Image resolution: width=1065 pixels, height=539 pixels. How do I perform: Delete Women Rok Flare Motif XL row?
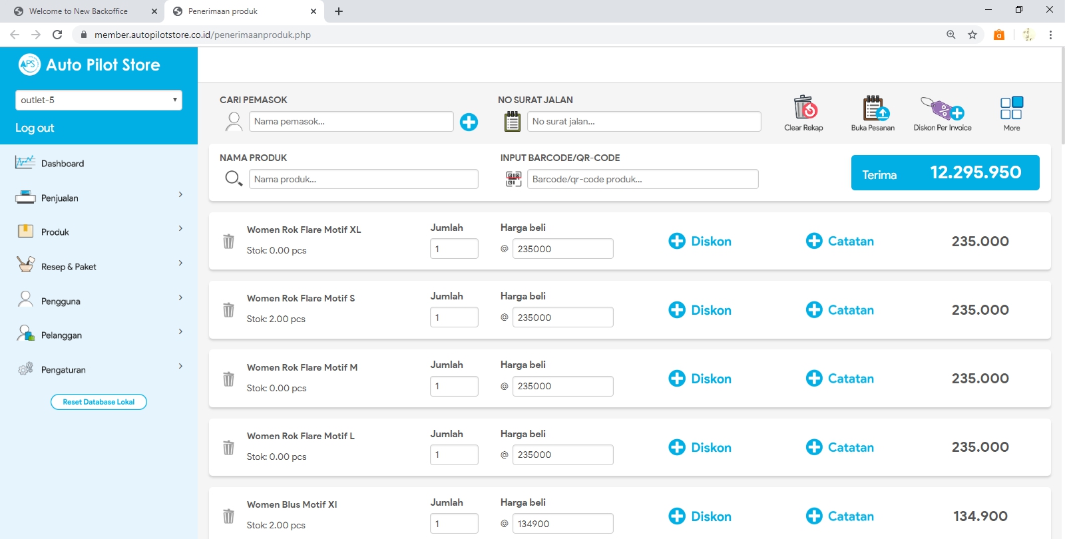(228, 241)
